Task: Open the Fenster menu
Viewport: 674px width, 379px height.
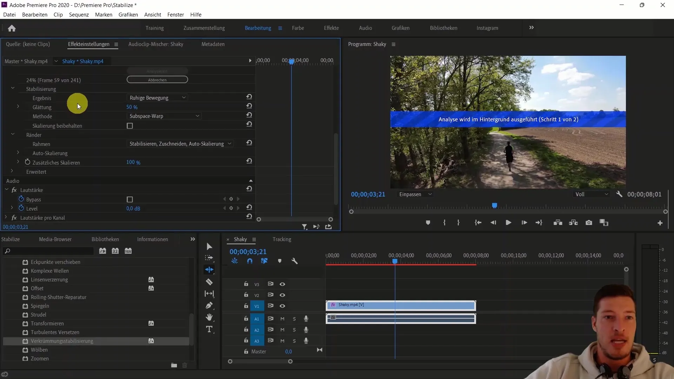Action: (176, 15)
